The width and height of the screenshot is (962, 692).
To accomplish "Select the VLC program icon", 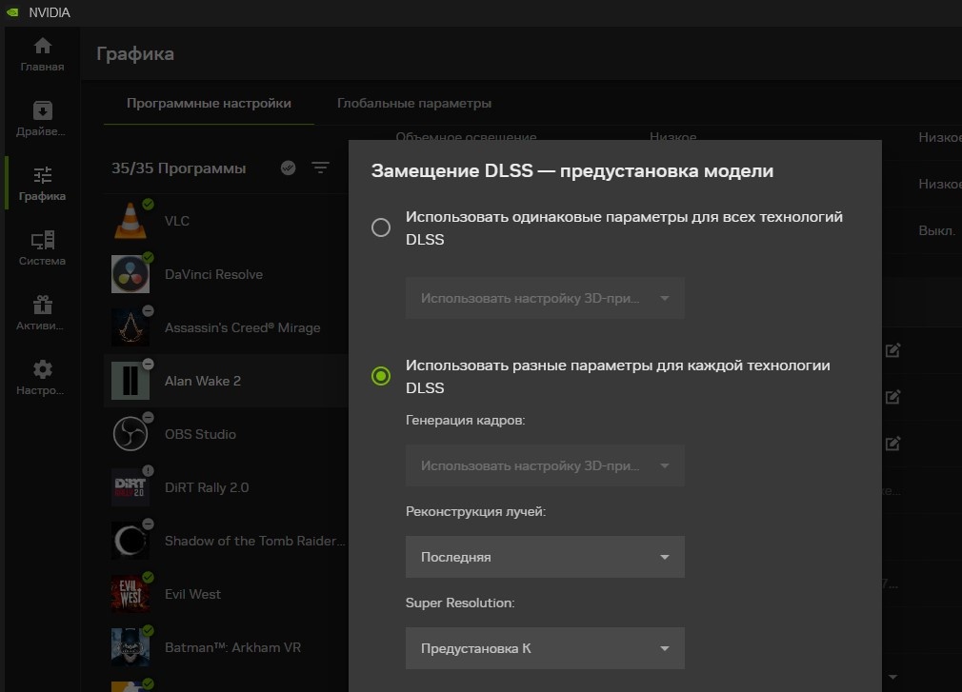I will click(x=130, y=221).
